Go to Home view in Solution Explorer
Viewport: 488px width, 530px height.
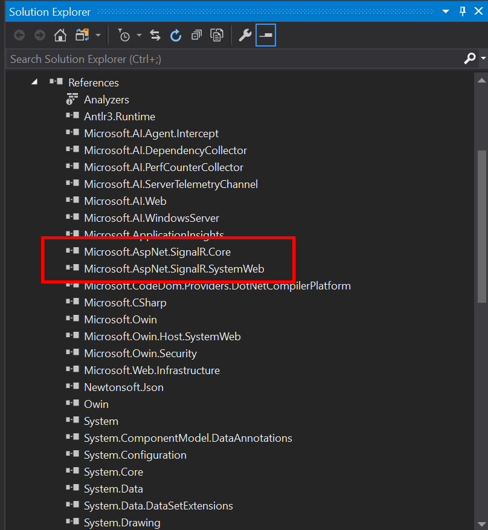tap(60, 35)
